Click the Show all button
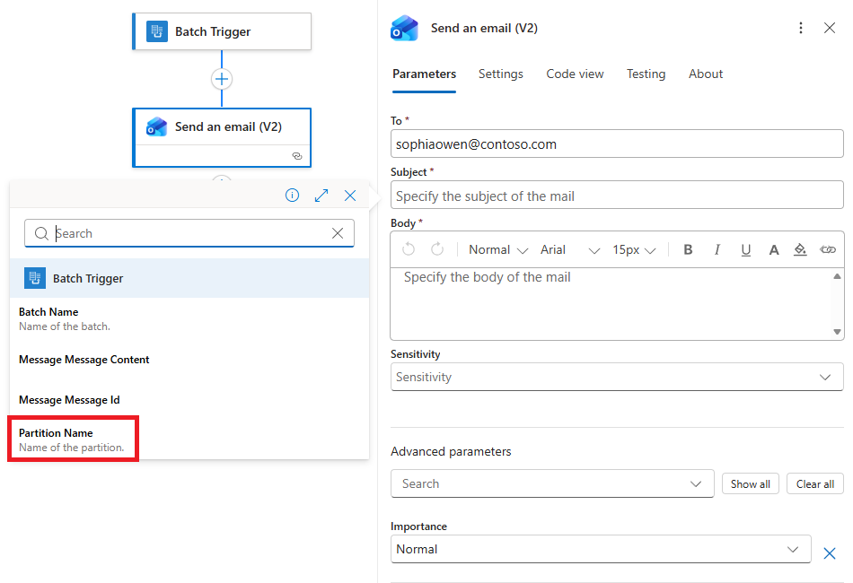The height and width of the screenshot is (583, 853). point(750,483)
